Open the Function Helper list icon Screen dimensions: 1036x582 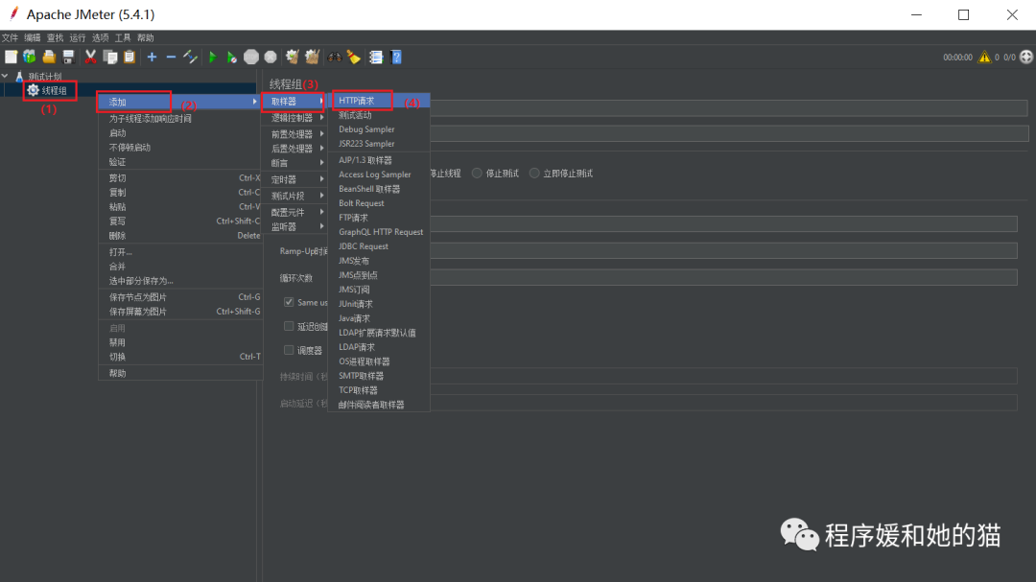pos(376,58)
